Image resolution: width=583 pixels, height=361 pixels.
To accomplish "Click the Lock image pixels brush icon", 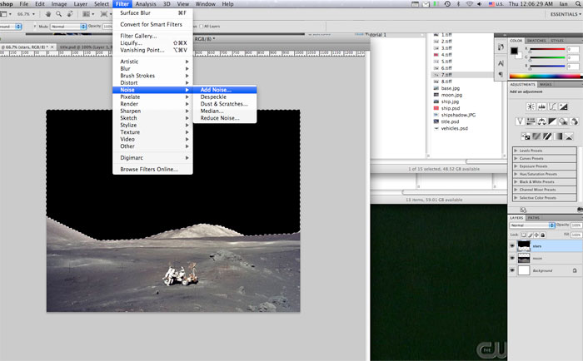I will point(530,235).
